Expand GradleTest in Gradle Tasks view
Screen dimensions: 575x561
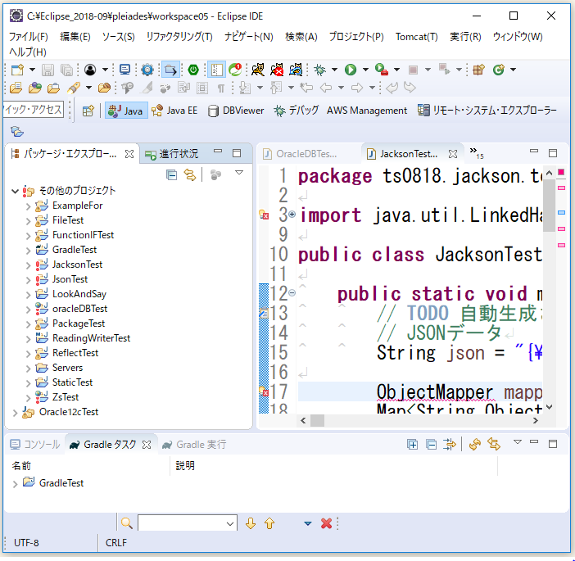[15, 484]
